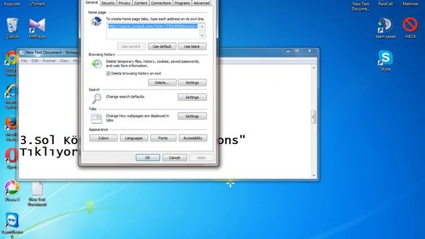Cancel the Internet Options dialog
This screenshot has width=425, height=239.
175,158
